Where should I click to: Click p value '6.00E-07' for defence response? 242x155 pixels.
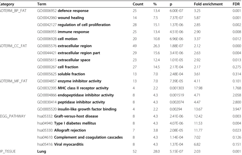[176, 11]
